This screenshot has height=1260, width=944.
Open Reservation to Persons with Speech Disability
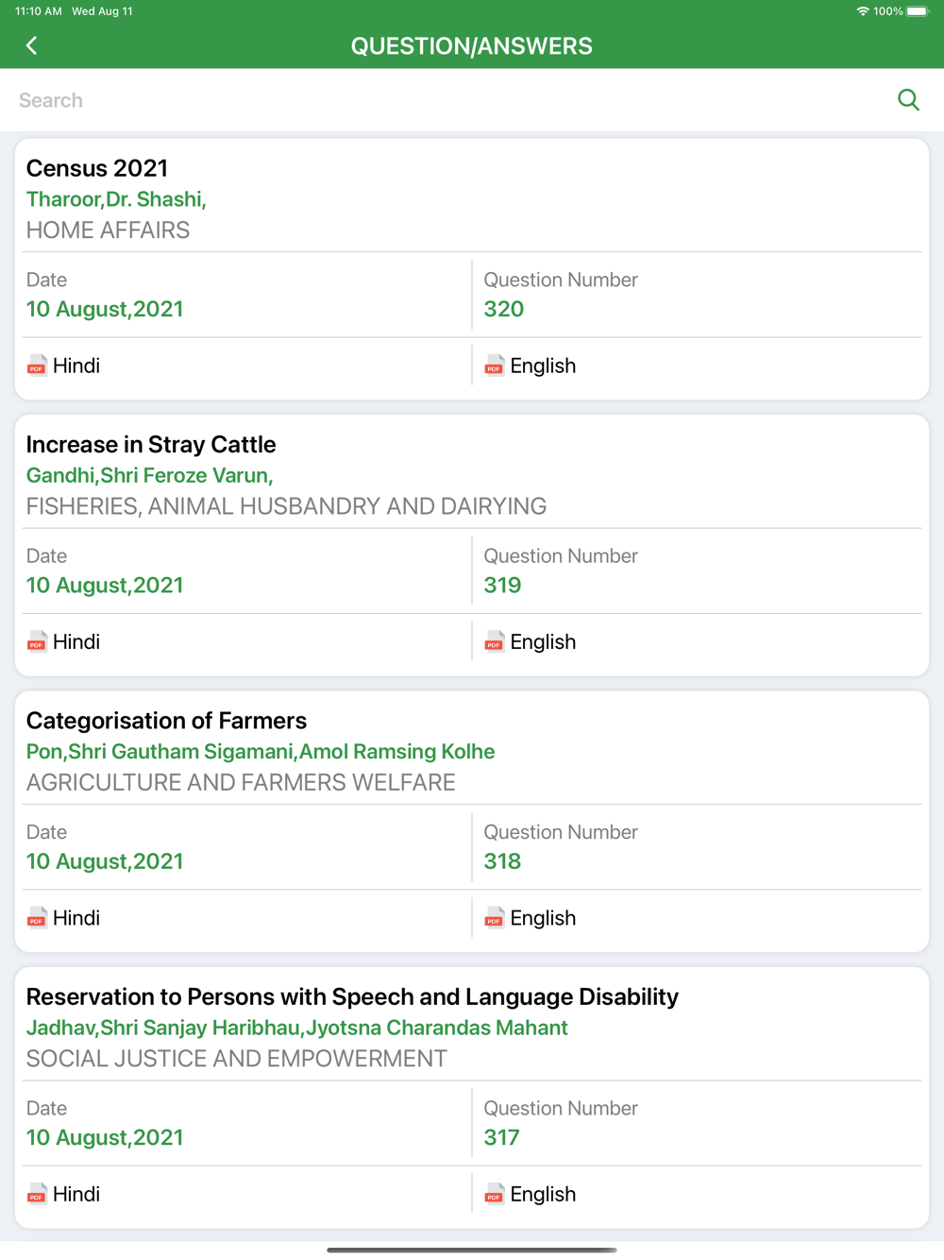pos(352,996)
